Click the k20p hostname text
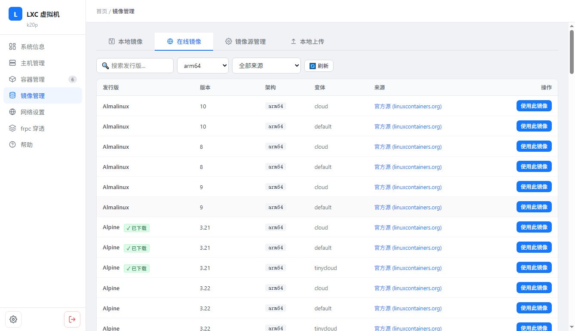575x331 pixels. click(32, 25)
